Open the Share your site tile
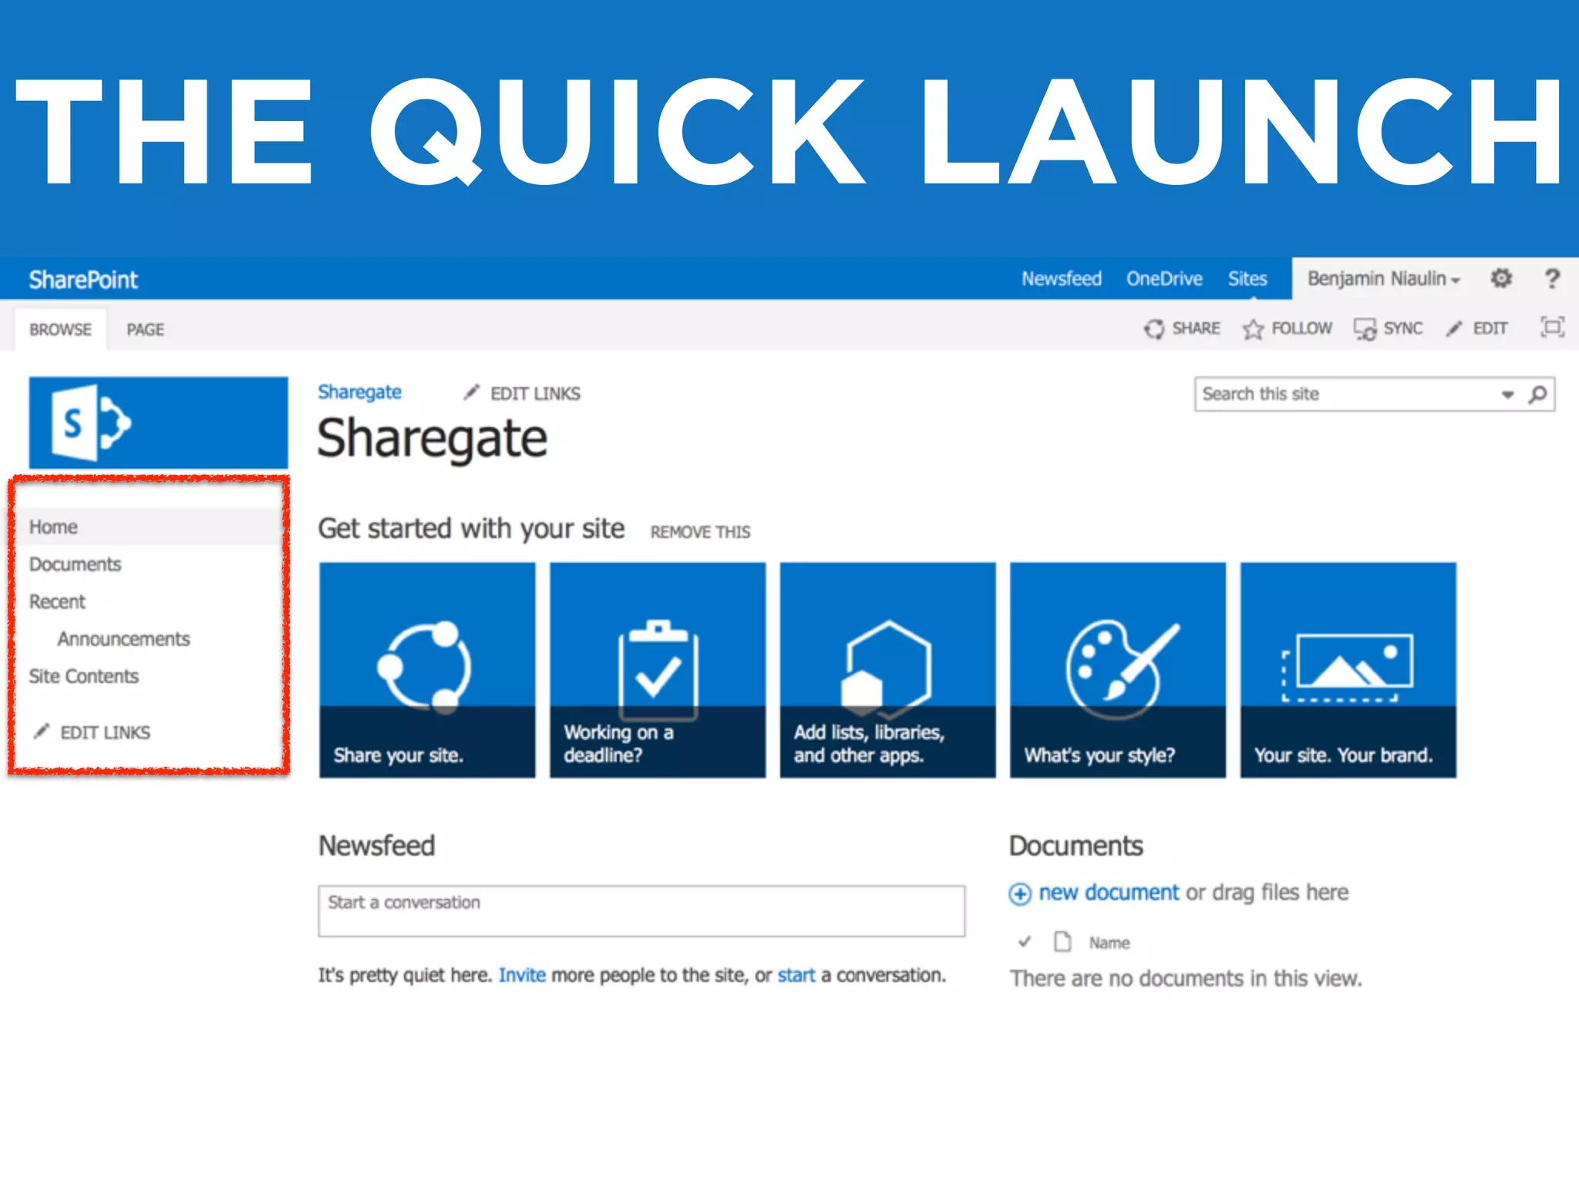The width and height of the screenshot is (1579, 1184). click(427, 670)
